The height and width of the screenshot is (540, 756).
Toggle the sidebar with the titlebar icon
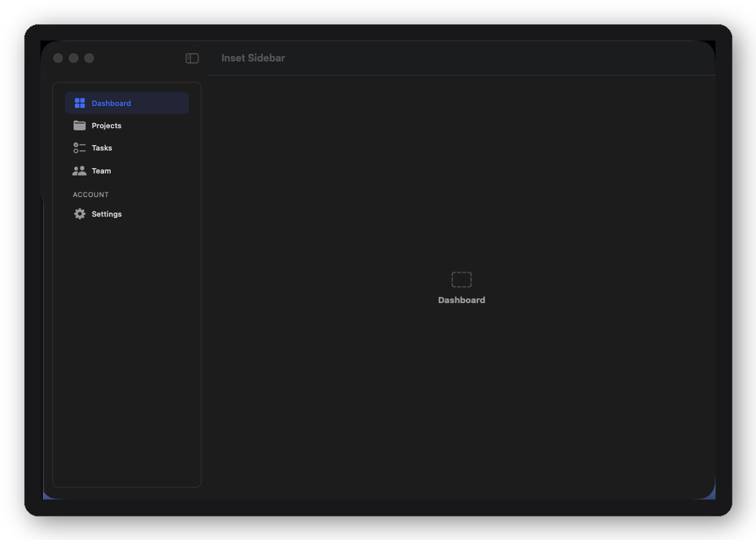click(192, 58)
